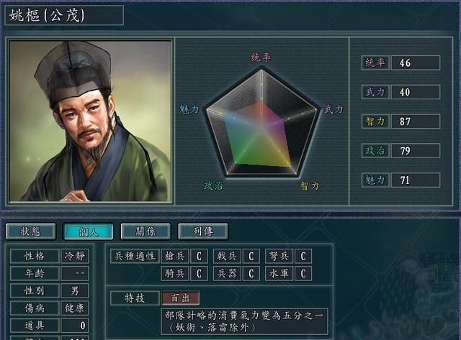The image size is (461, 340).
Task: Click the 統率 stat value 46
Action: (x=416, y=63)
